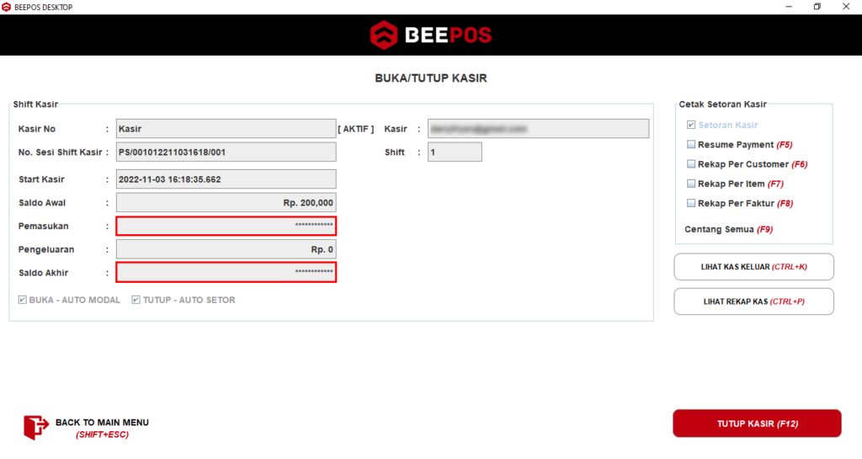Click the [ AKTIF ] status text

tap(356, 129)
